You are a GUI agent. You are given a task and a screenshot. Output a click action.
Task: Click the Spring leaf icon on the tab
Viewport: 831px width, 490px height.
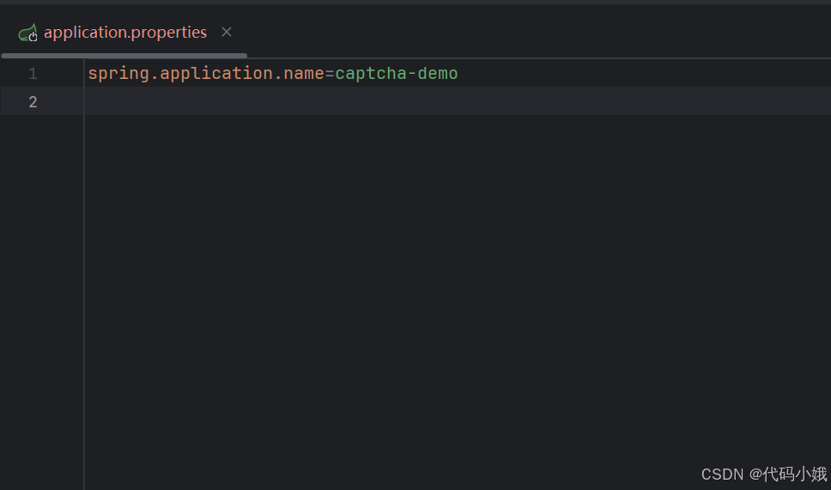[x=27, y=33]
